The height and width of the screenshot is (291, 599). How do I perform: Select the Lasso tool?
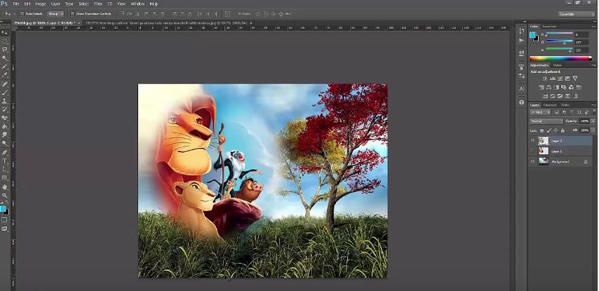5,50
